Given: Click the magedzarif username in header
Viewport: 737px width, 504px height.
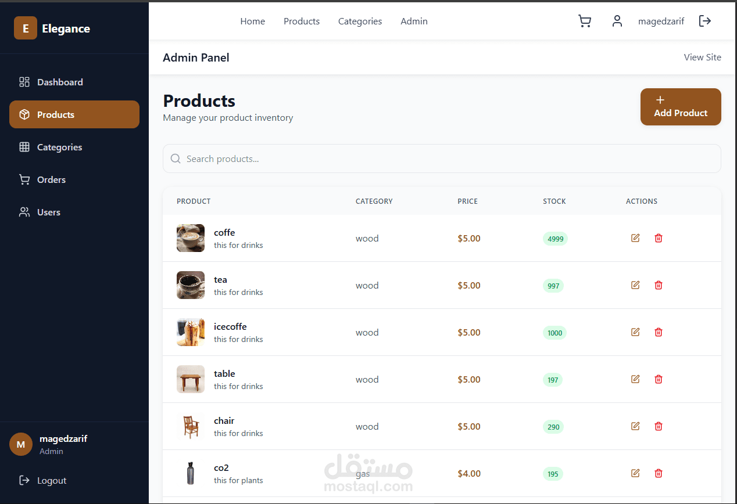Looking at the screenshot, I should 661,21.
